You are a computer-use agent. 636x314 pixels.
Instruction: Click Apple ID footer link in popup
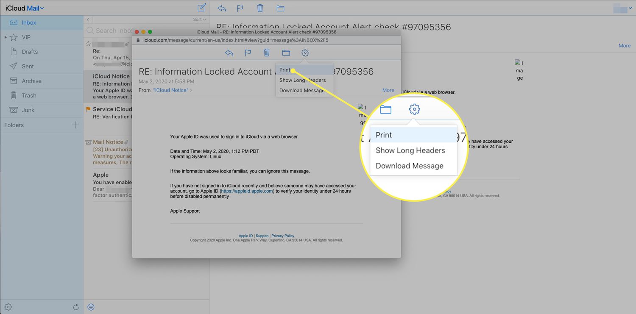245,236
